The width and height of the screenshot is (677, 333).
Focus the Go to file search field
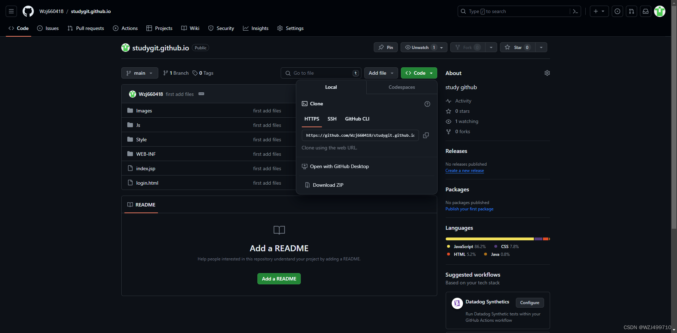(321, 73)
